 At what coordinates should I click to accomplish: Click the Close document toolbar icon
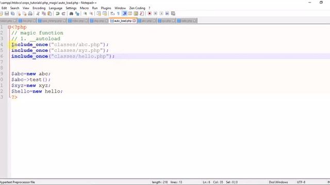point(19,14)
